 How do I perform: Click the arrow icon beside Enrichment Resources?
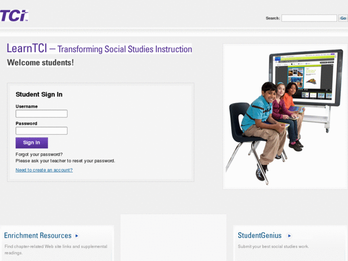point(77,236)
